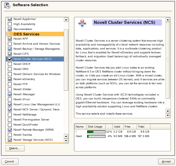Select the /boot row name cell
The width and height of the screenshot is (176, 166).
79,136
